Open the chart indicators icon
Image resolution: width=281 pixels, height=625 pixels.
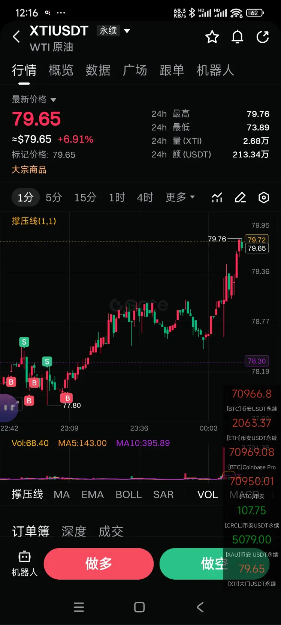217,197
